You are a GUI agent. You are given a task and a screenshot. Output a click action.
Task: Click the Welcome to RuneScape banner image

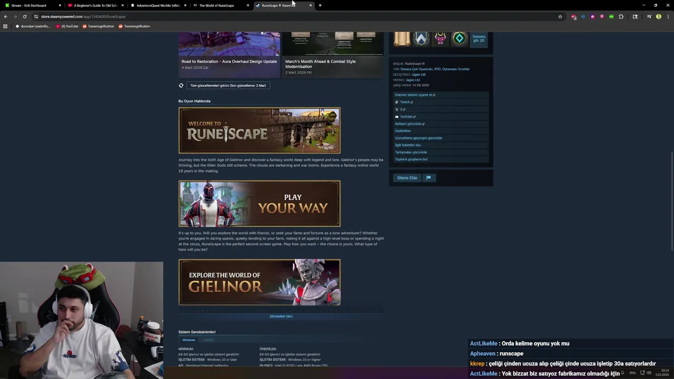(260, 131)
